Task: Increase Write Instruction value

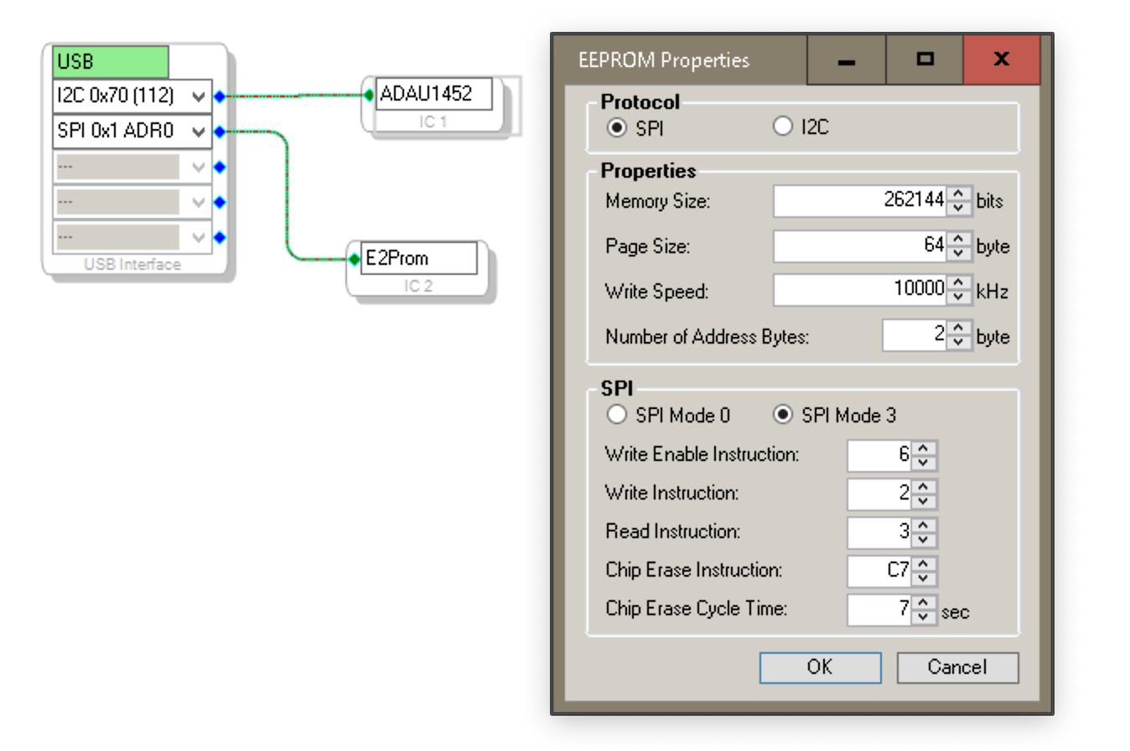Action: click(924, 486)
